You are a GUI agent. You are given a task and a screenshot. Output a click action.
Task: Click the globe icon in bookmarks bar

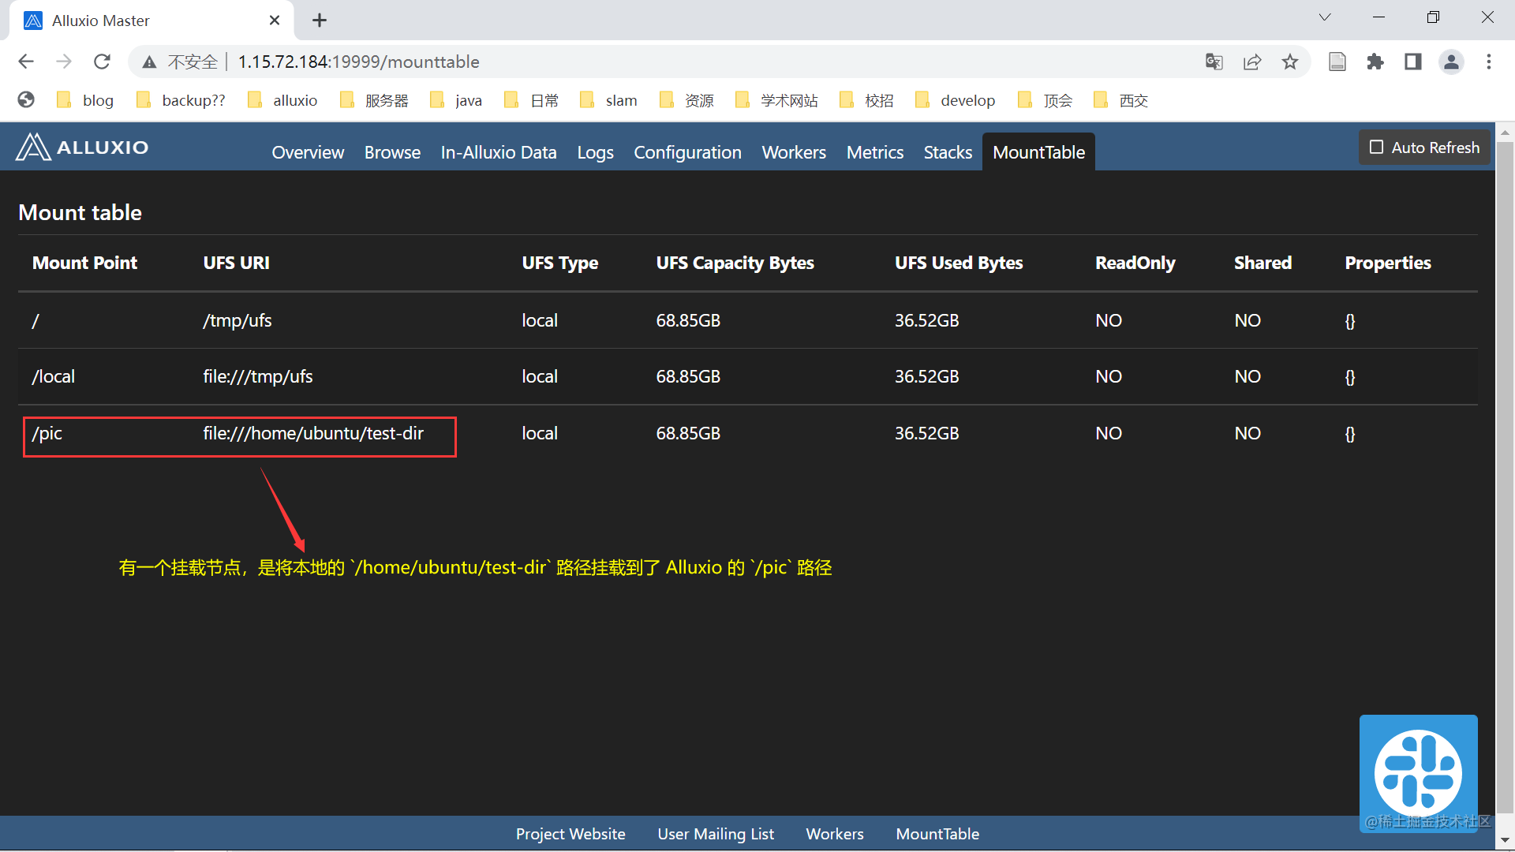point(26,100)
